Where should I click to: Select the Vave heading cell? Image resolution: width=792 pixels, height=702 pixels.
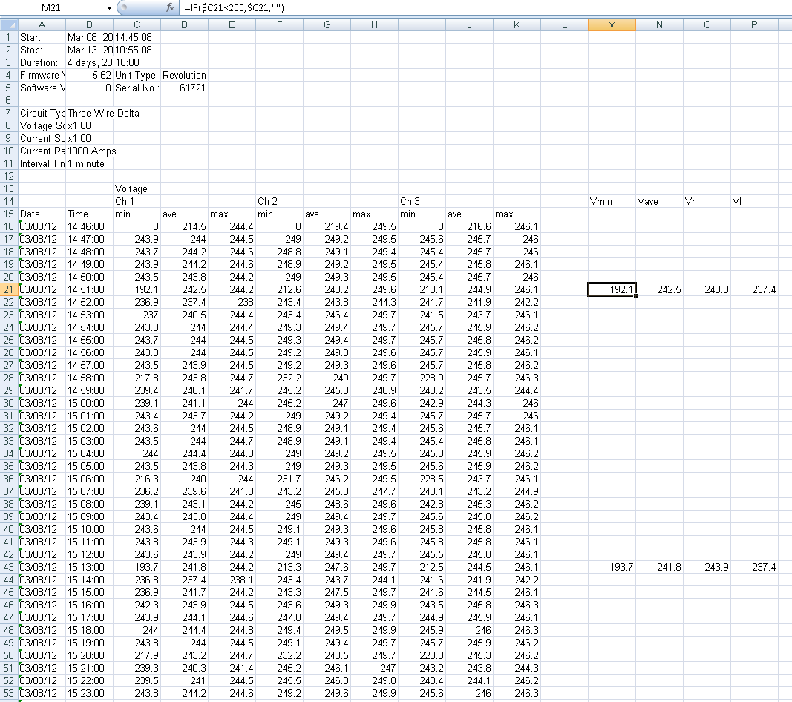[659, 201]
